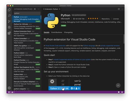Install Python Preview extension
131x102 pixels.
coord(38,64)
